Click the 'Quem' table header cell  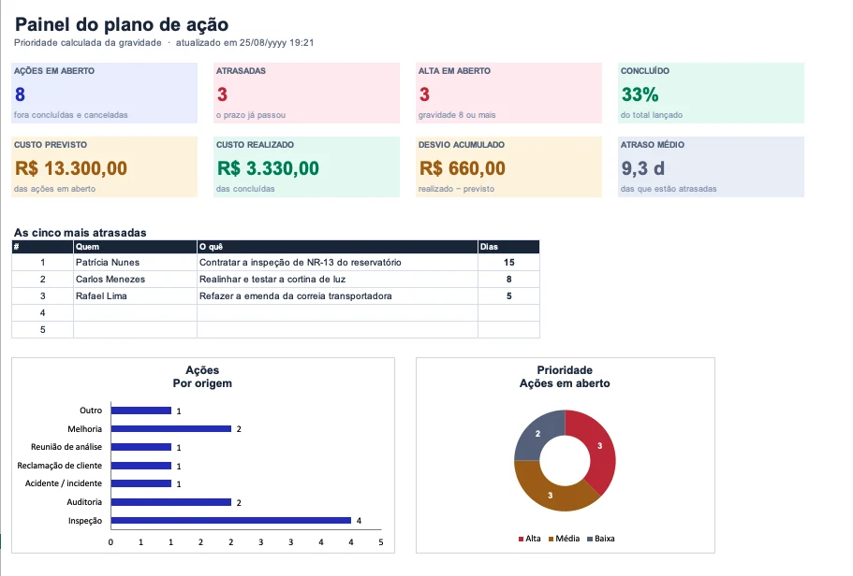(135, 247)
